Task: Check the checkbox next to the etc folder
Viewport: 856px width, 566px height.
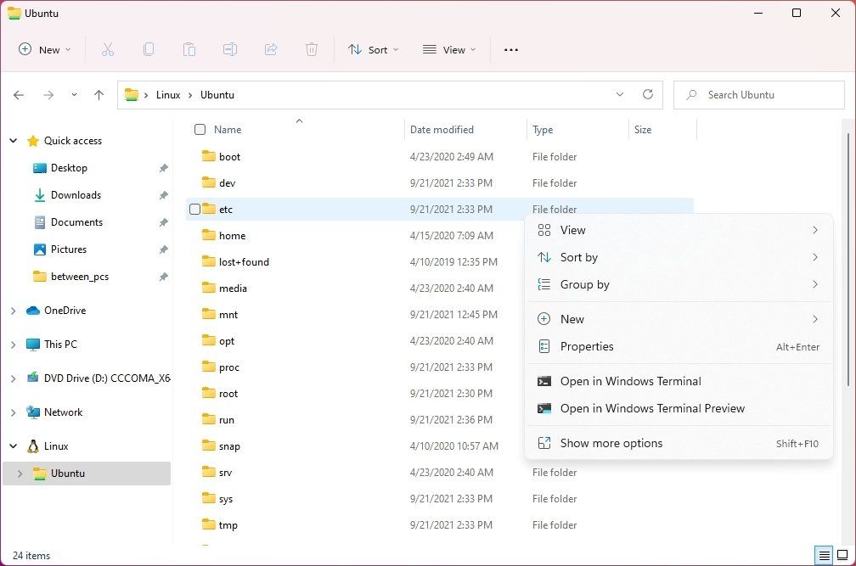Action: tap(194, 209)
